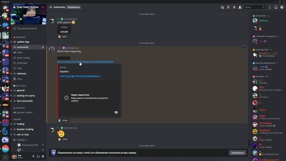Open red TDS server icon
The image size is (286, 161).
click(5, 149)
